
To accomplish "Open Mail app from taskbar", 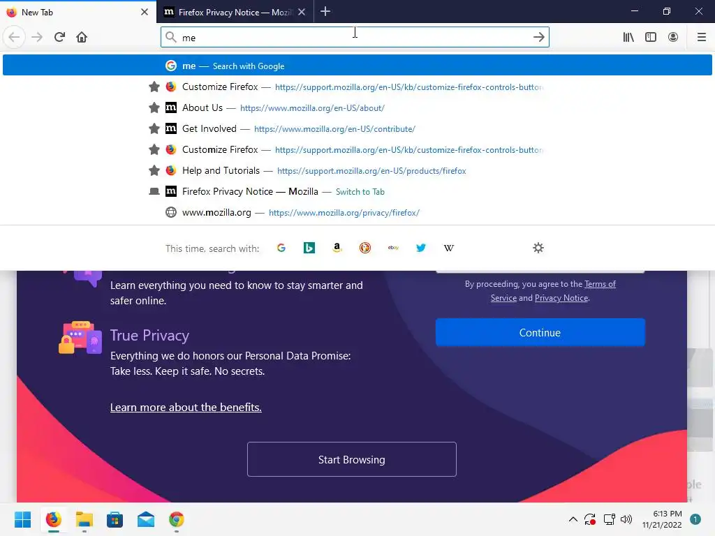I will [x=146, y=519].
